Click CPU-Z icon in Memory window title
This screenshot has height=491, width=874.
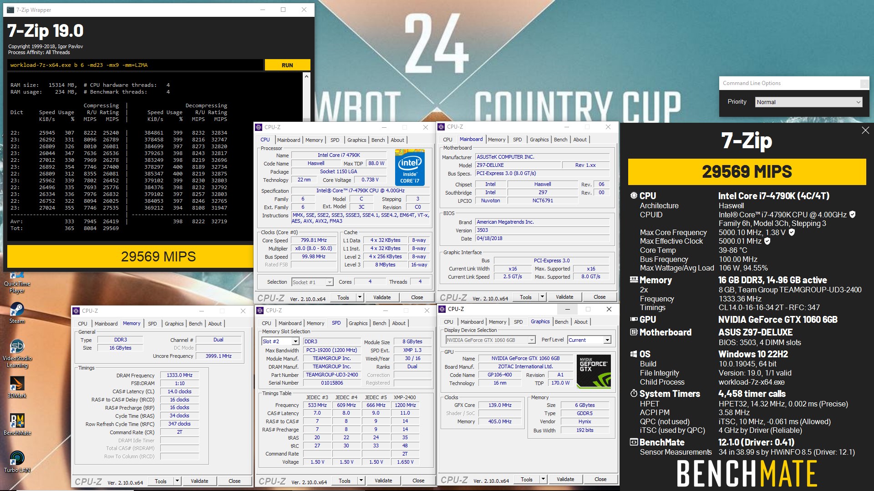pyautogui.click(x=76, y=311)
